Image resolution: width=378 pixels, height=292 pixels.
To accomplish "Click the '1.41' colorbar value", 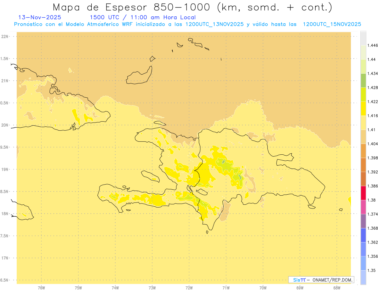I will click(372, 130).
